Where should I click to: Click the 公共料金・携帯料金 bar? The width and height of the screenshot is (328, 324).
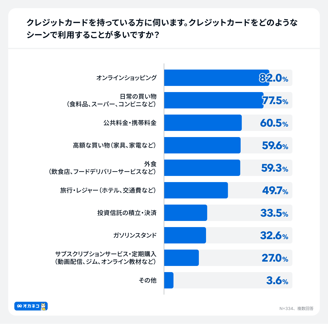tap(203, 123)
